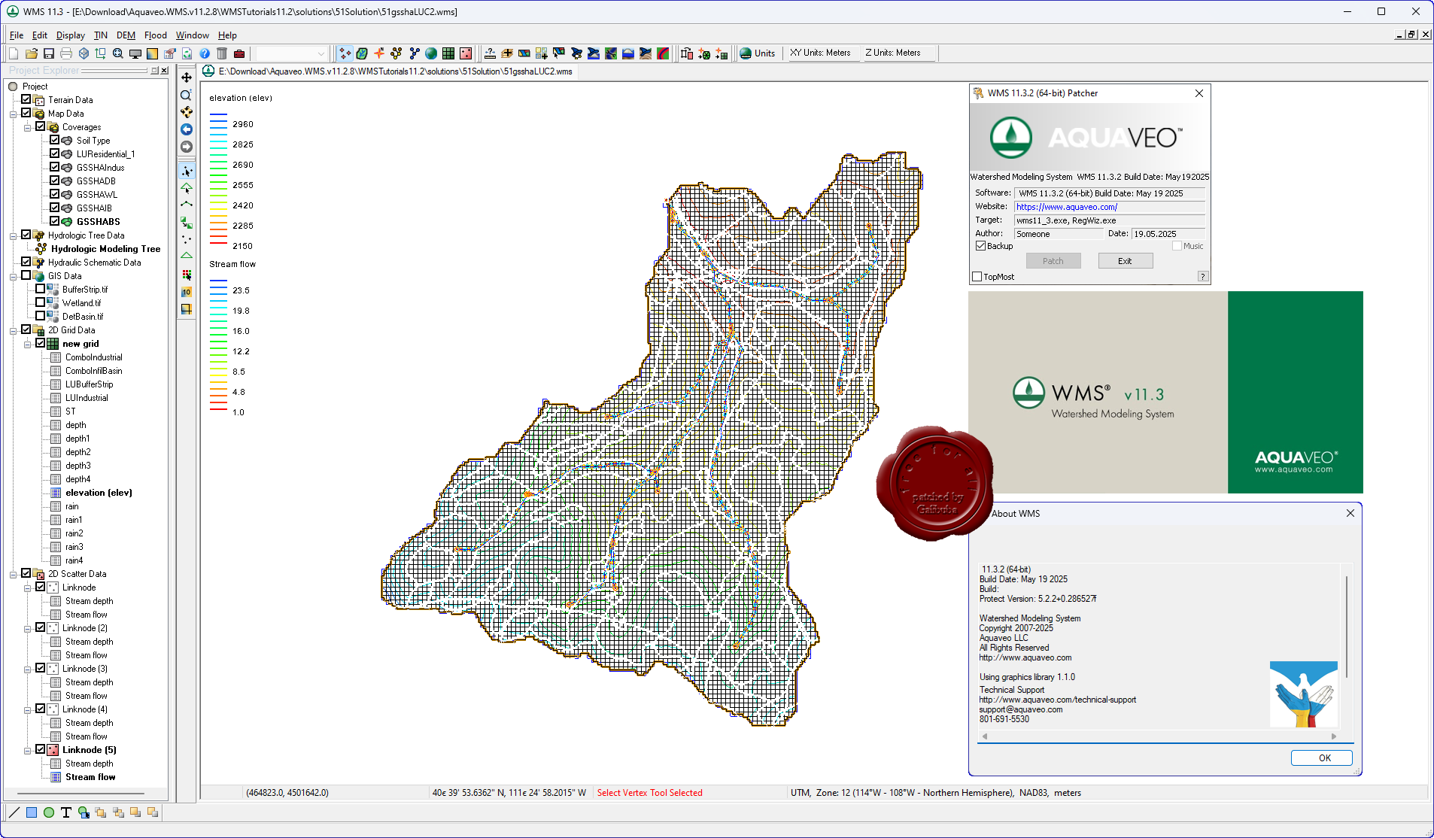The height and width of the screenshot is (838, 1434).
Task: Collapse the Hydrologic Tree Data node
Action: 13,236
